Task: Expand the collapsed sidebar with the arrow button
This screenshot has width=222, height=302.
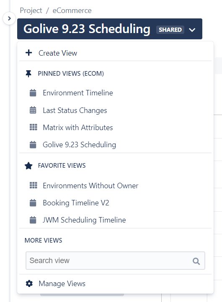Action: (x=9, y=18)
